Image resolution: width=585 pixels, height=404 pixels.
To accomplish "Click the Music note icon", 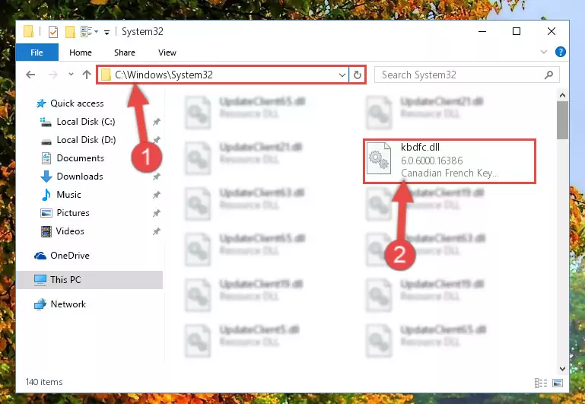I will (46, 195).
